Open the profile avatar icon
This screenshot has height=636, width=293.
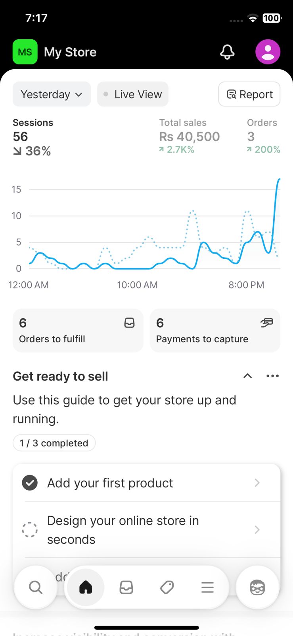point(268,52)
